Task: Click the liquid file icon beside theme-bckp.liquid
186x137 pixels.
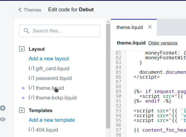Action: (32, 98)
